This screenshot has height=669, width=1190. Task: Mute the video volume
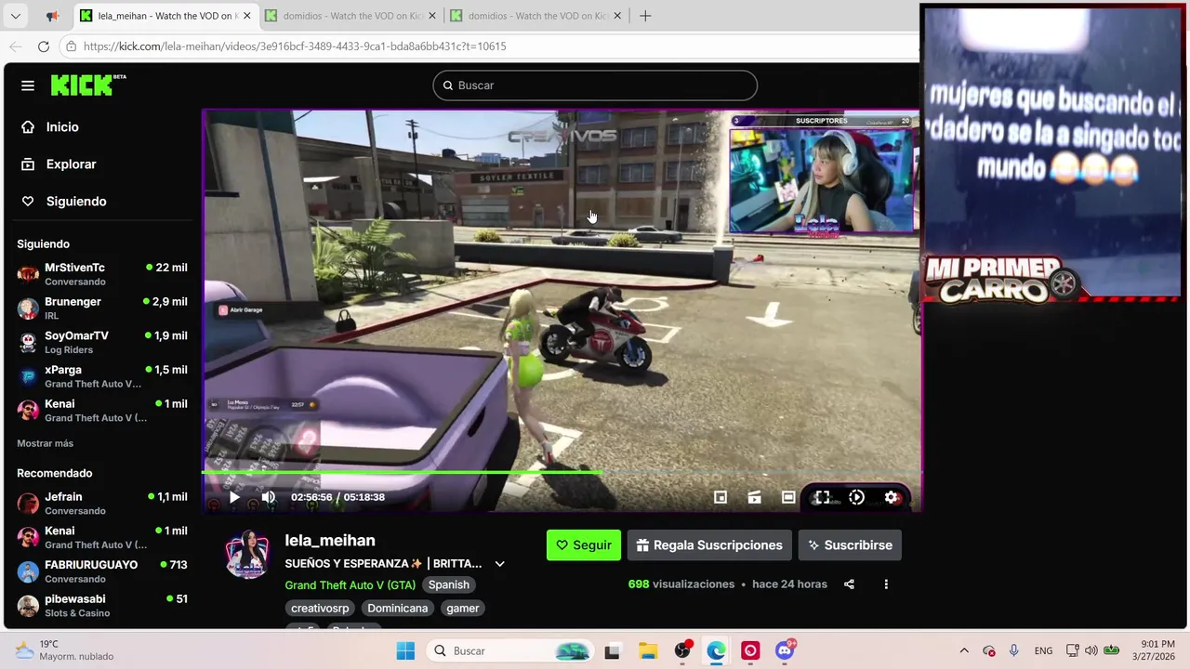(268, 497)
